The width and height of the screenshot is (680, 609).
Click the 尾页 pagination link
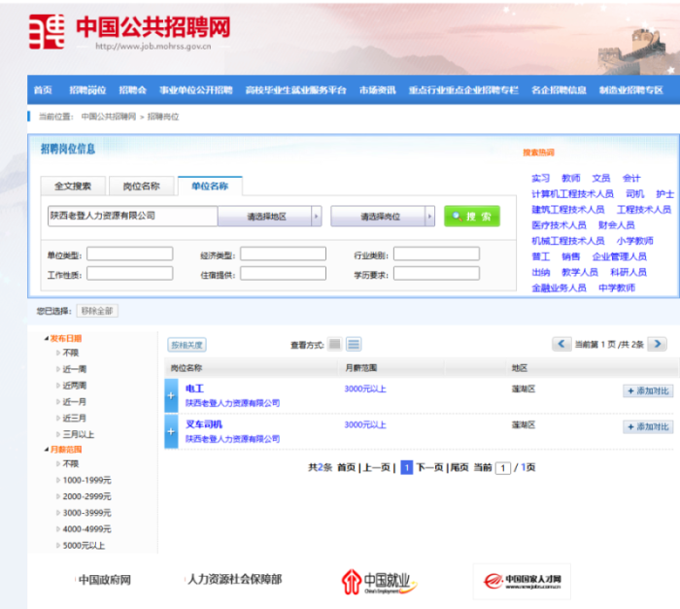coord(459,467)
